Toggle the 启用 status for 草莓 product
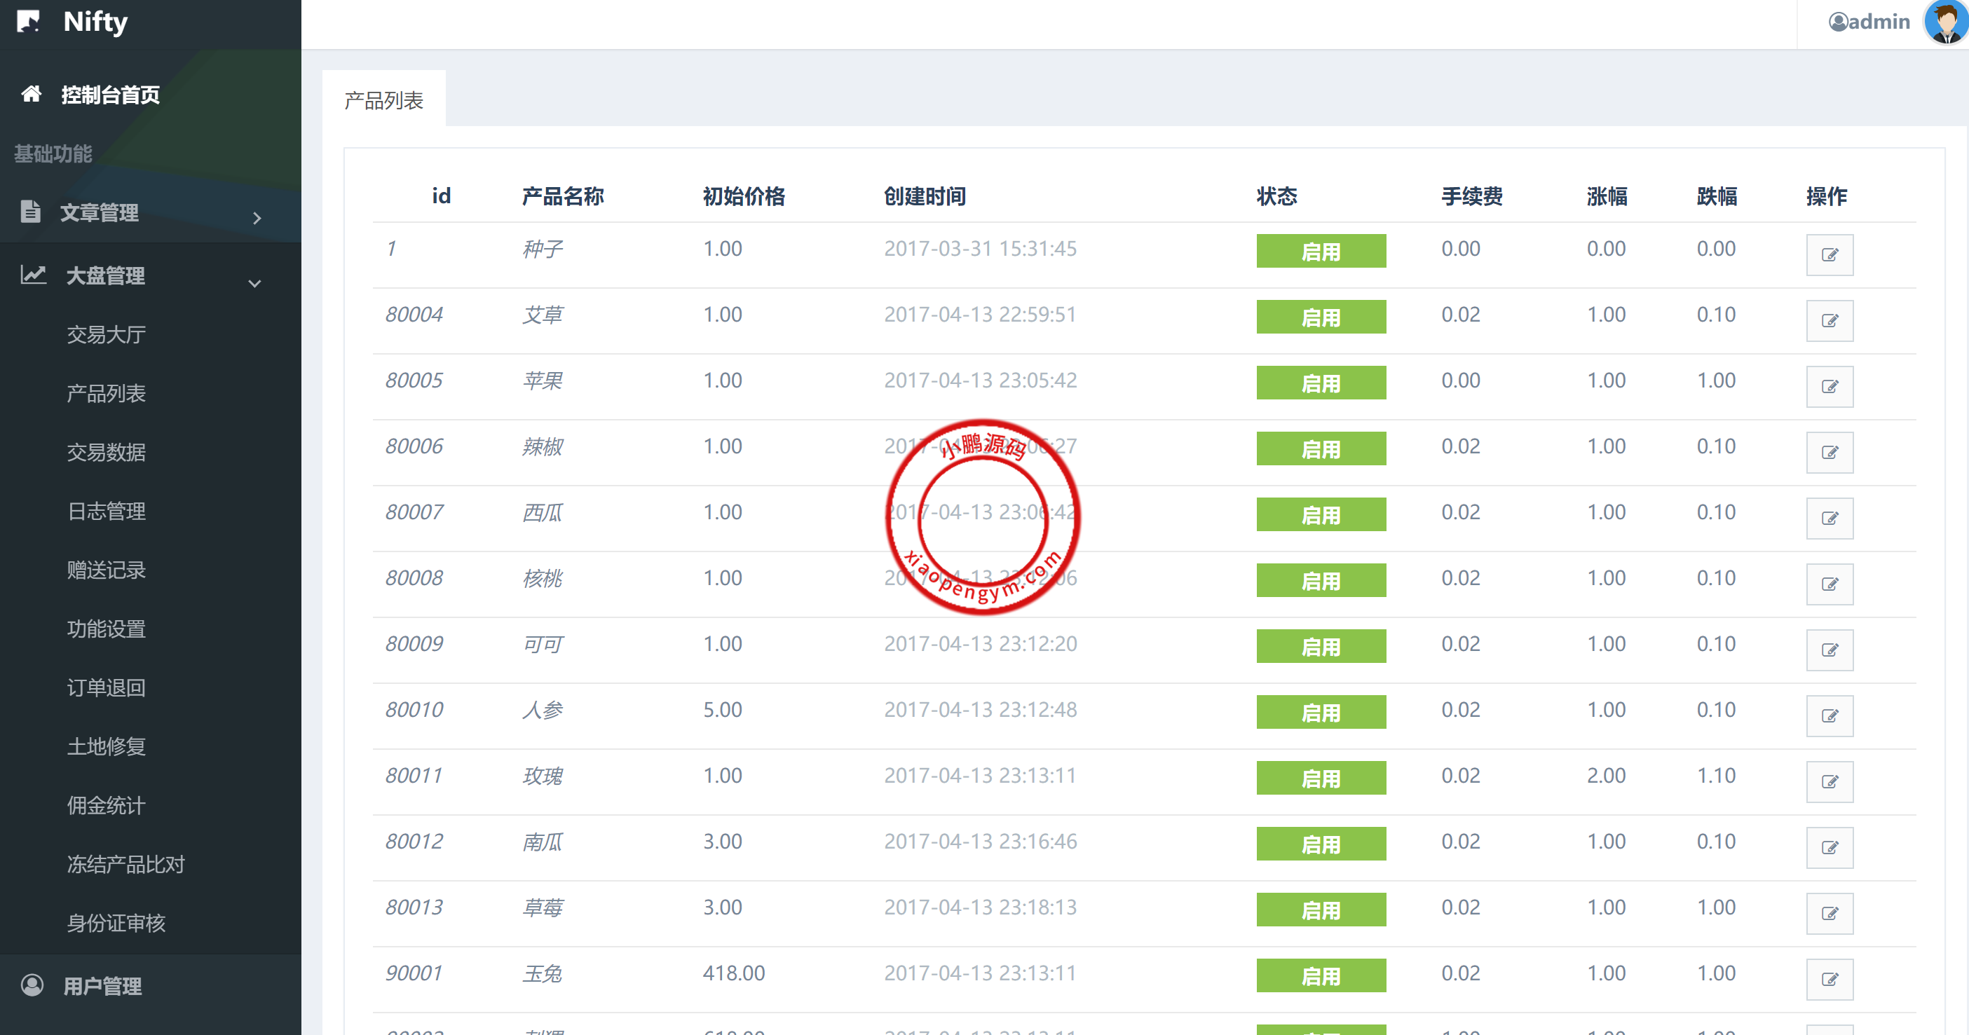This screenshot has height=1035, width=1969. click(x=1320, y=910)
